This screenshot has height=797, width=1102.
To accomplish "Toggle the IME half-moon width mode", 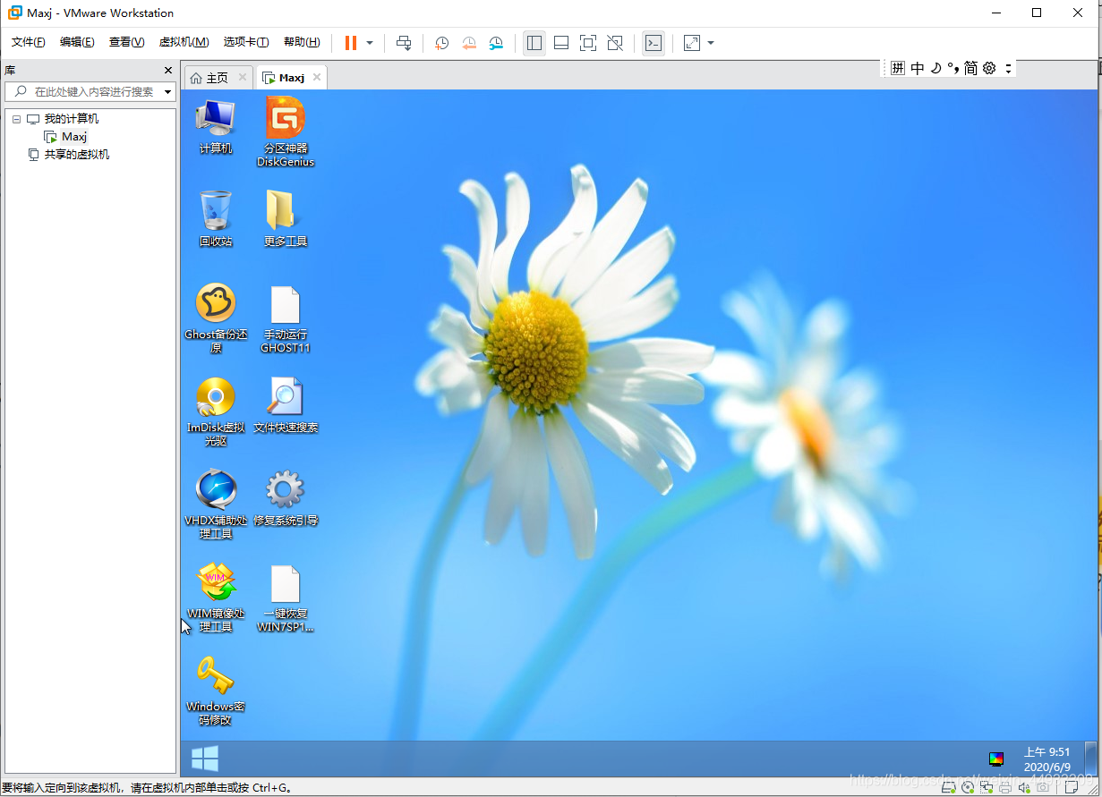I will [935, 68].
